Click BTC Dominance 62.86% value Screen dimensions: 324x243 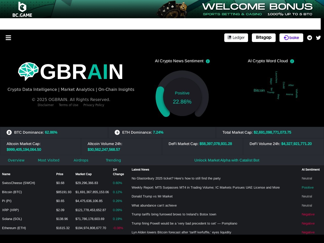[51, 132]
